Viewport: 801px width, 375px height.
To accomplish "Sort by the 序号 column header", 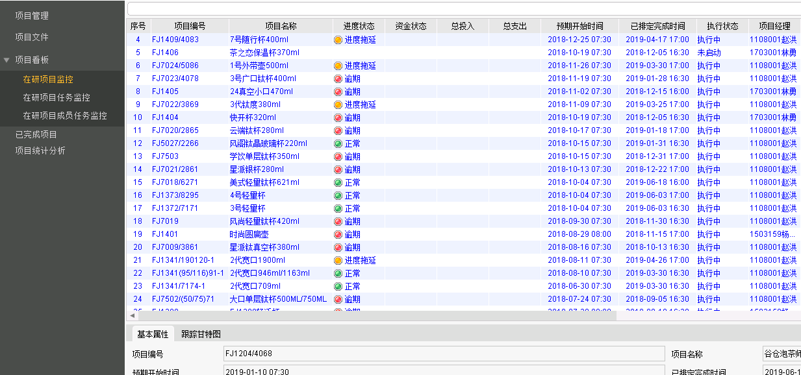I will [138, 26].
